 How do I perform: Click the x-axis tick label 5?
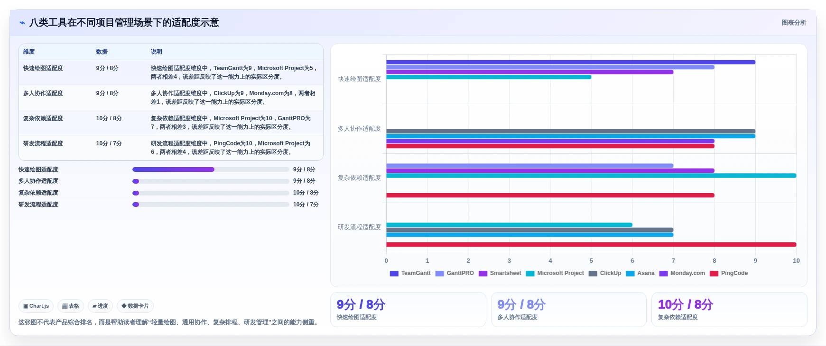pyautogui.click(x=591, y=261)
